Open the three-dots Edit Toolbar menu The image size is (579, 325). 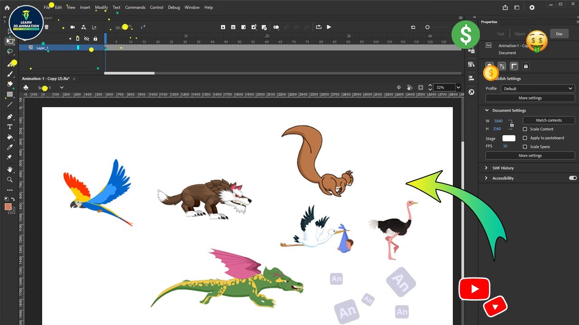coord(10,190)
